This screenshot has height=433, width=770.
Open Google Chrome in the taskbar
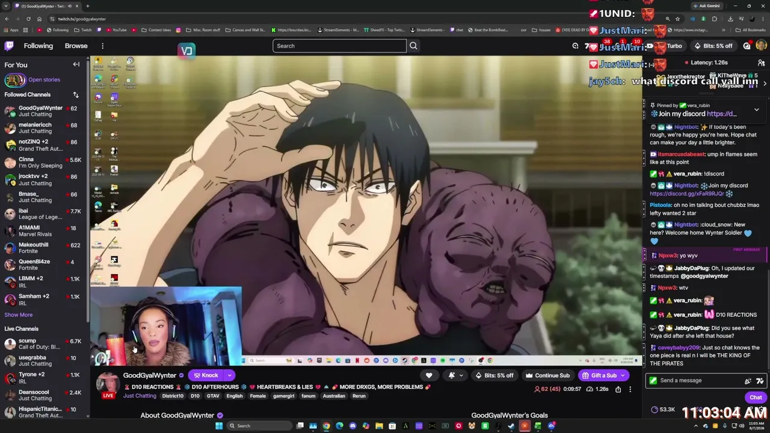pyautogui.click(x=326, y=426)
